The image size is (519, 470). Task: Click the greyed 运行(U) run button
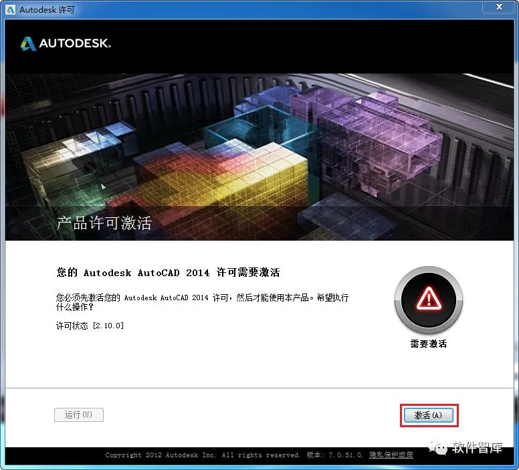tap(79, 415)
